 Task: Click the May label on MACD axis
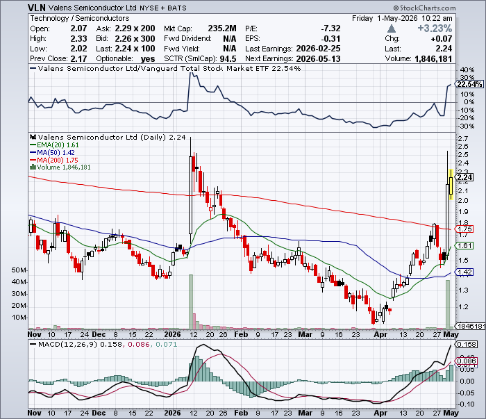(x=451, y=413)
